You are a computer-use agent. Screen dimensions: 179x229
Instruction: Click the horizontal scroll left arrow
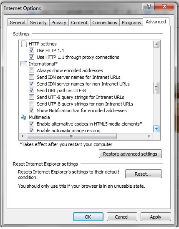(23, 136)
